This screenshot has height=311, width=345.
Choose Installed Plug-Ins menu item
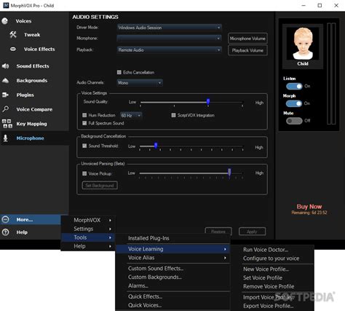(x=172, y=238)
